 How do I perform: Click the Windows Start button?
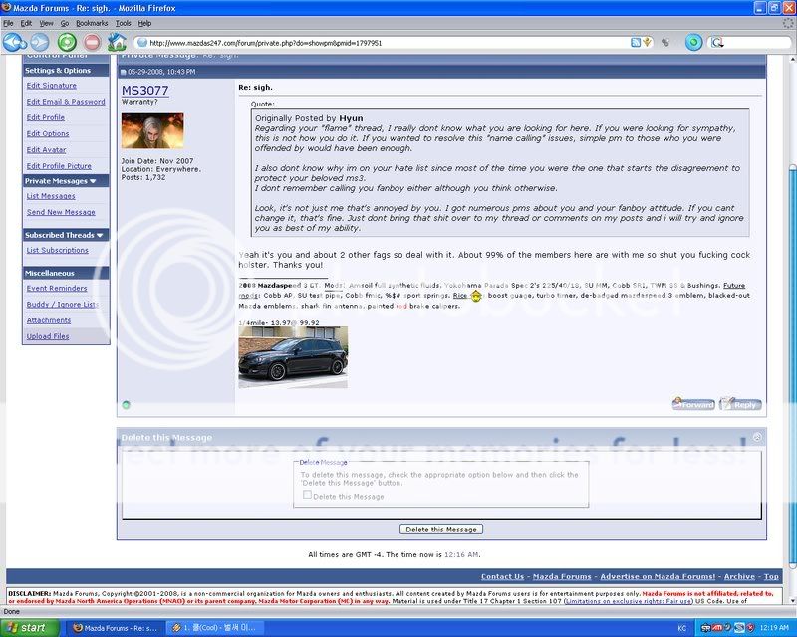29,628
